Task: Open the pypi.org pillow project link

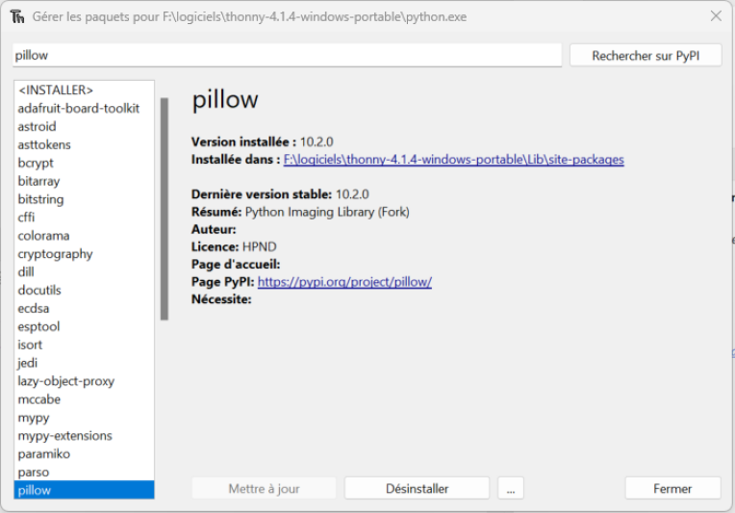Action: pos(344,282)
